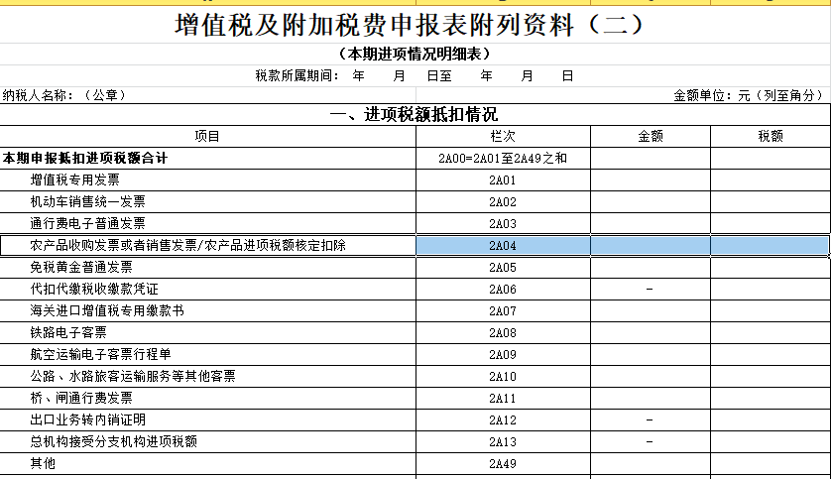This screenshot has height=479, width=831.
Task: Click the '通行费电子普通发票' row label
Action: point(87,223)
